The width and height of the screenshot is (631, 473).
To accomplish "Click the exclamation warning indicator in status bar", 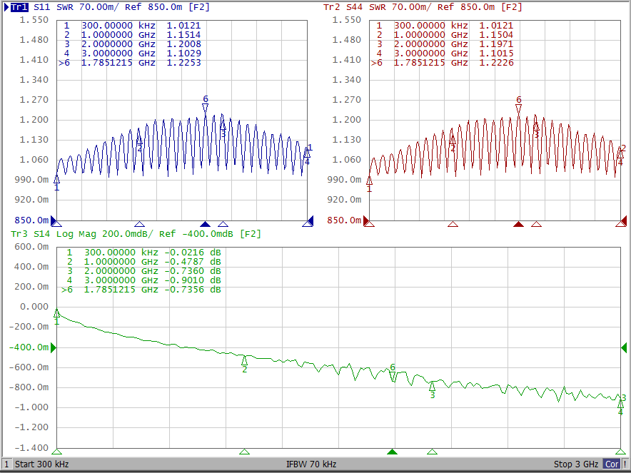I will click(625, 464).
